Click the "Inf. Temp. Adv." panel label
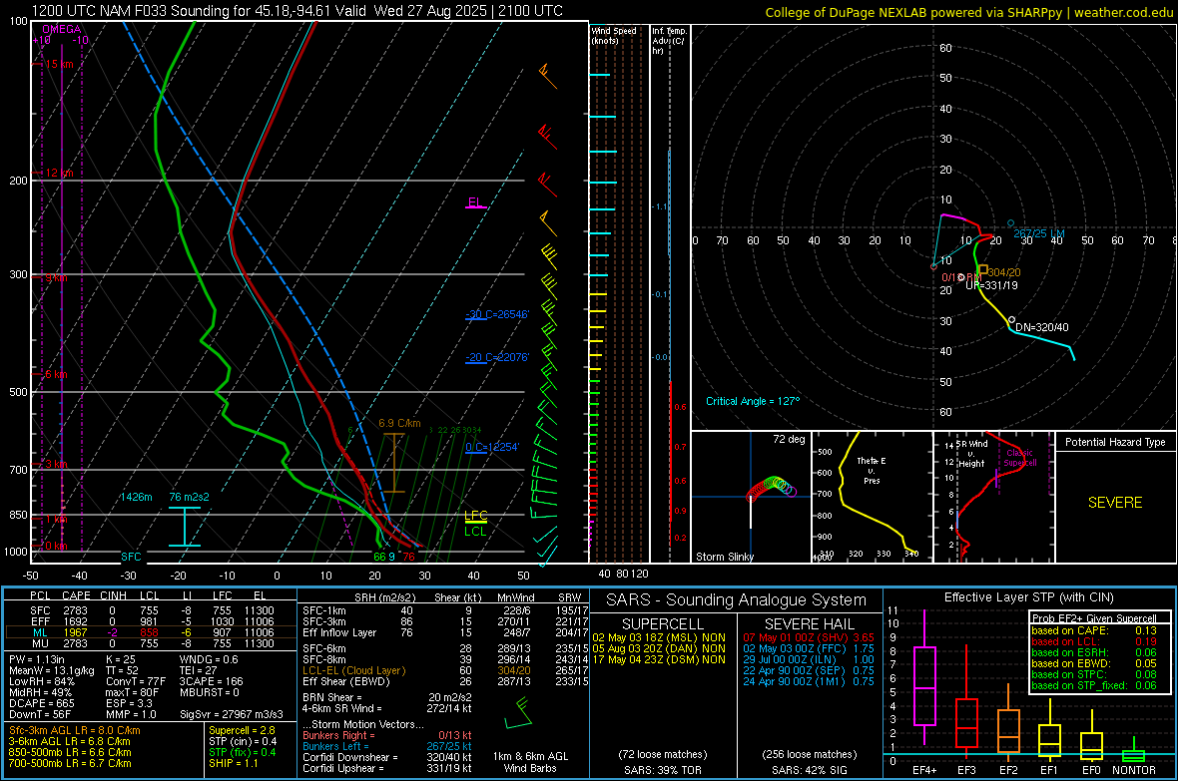The height and width of the screenshot is (781, 1178). (669, 41)
